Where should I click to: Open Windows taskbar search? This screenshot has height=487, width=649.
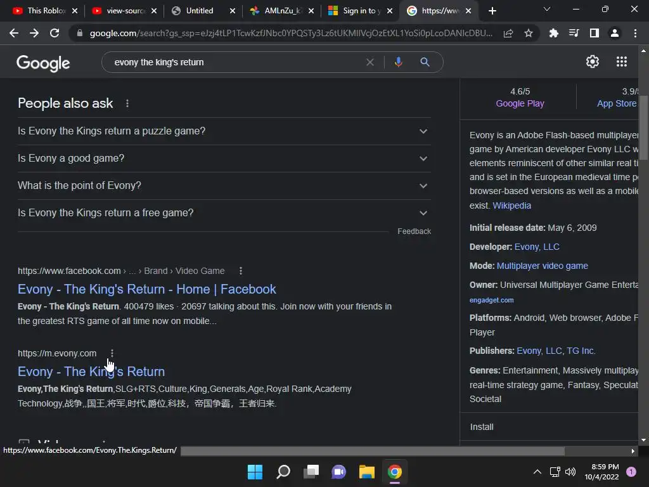point(283,472)
